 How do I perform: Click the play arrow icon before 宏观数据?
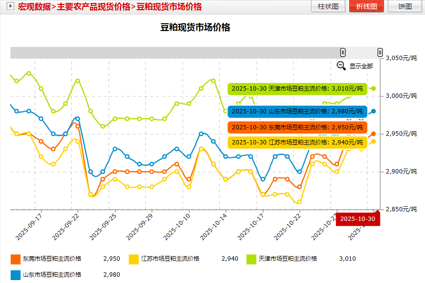pos(10,7)
